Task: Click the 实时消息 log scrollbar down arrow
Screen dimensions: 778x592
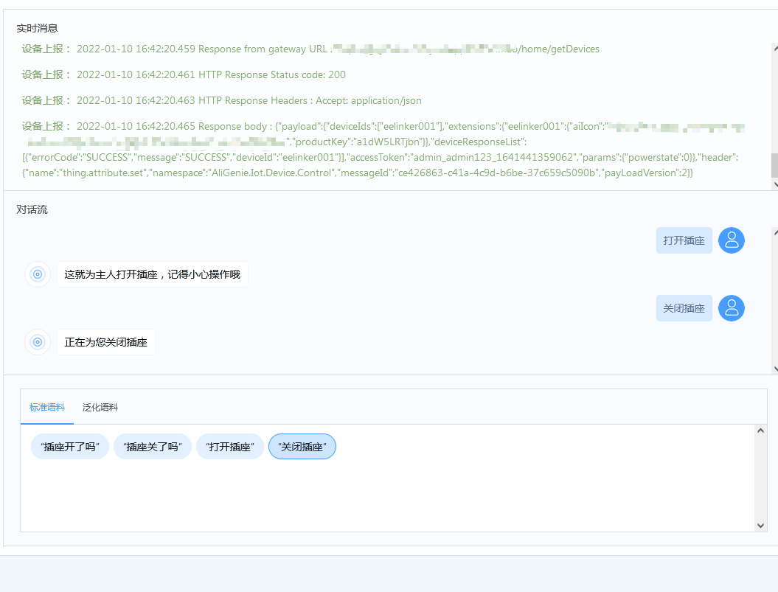Action: (776, 184)
